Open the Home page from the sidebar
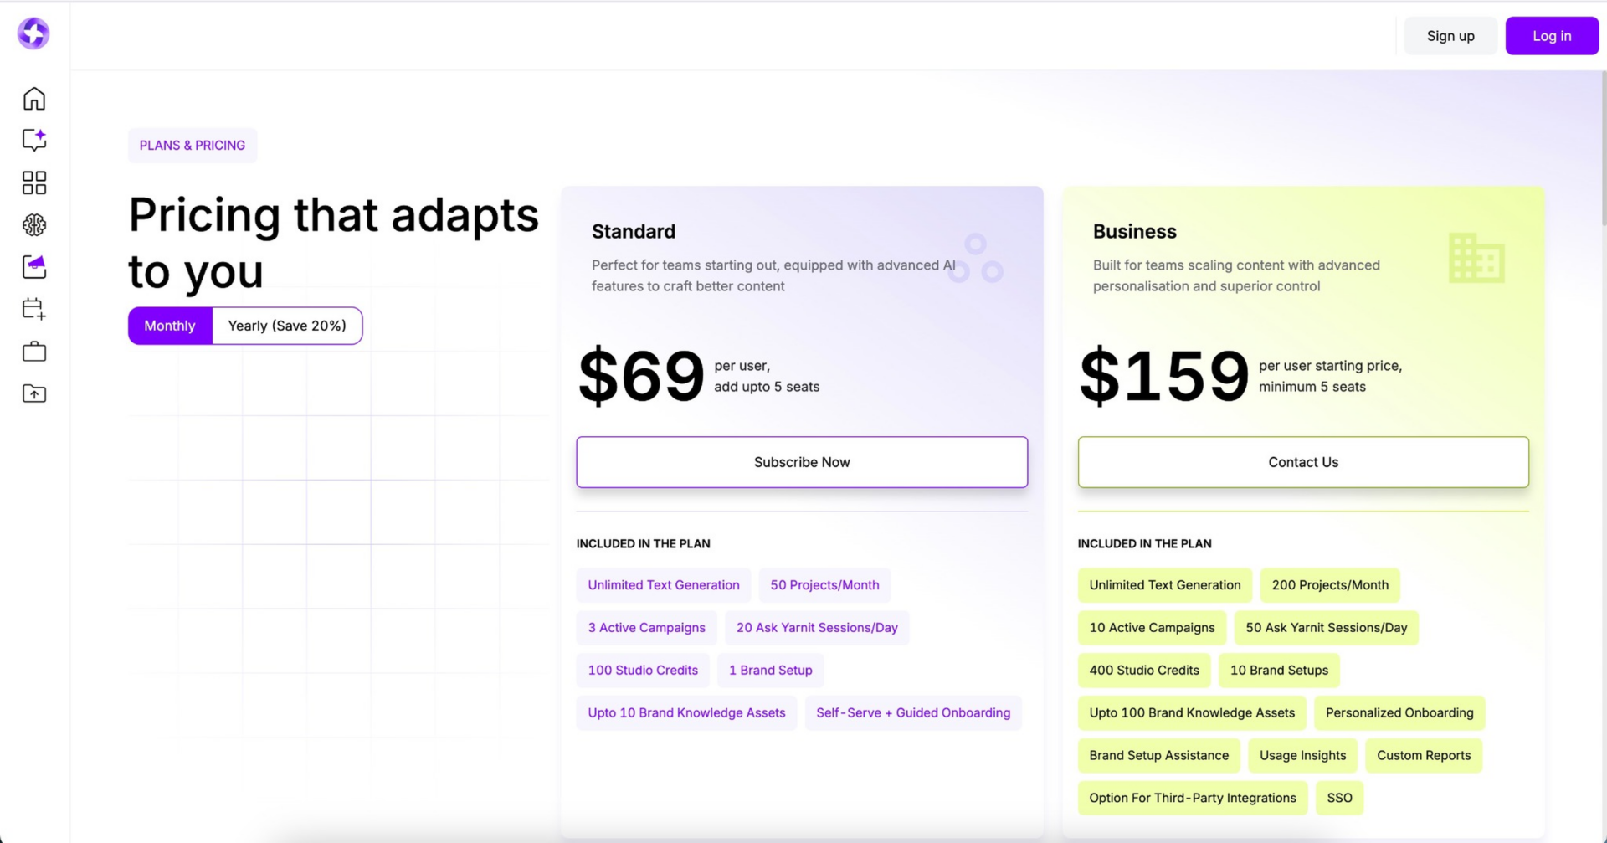This screenshot has width=1607, height=843. 33,98
